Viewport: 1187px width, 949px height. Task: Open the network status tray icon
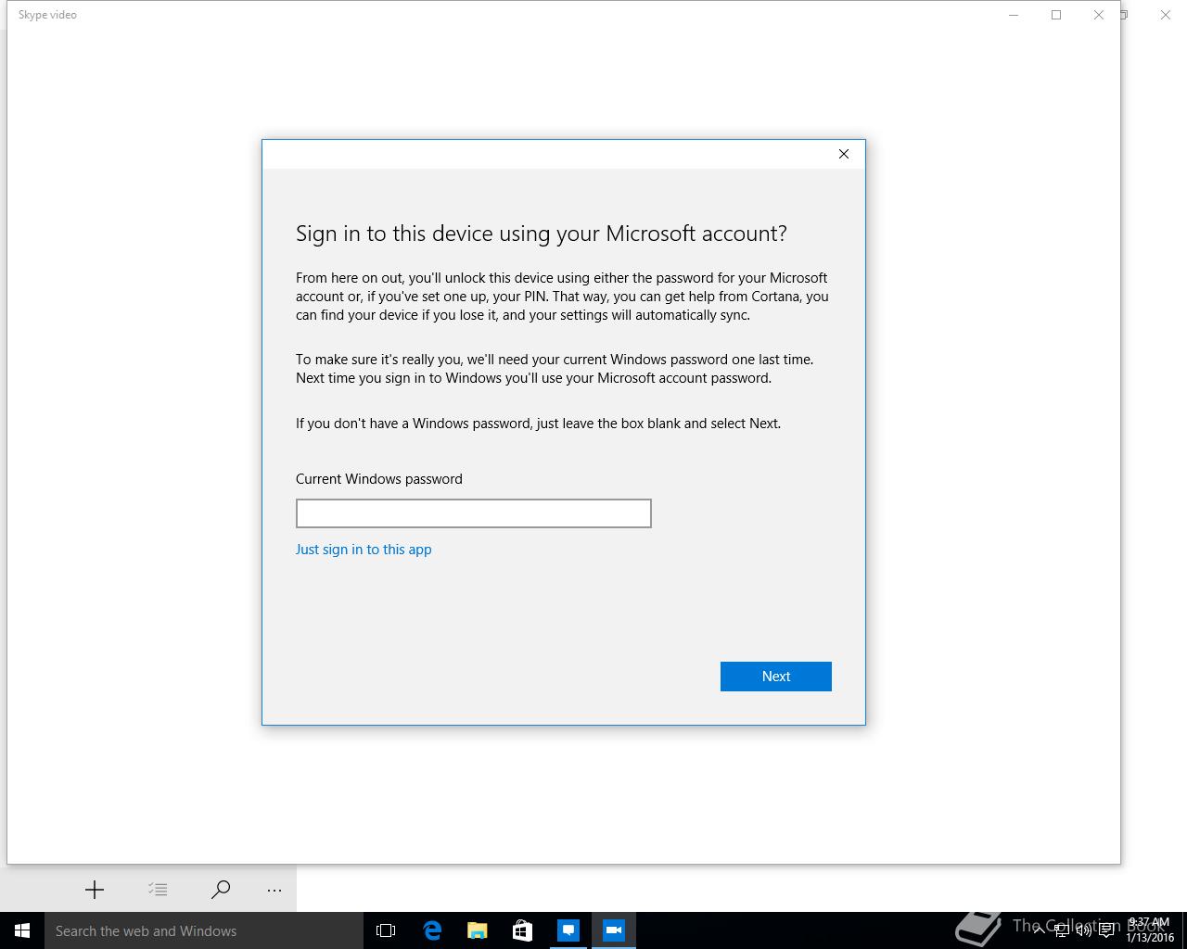[1062, 930]
